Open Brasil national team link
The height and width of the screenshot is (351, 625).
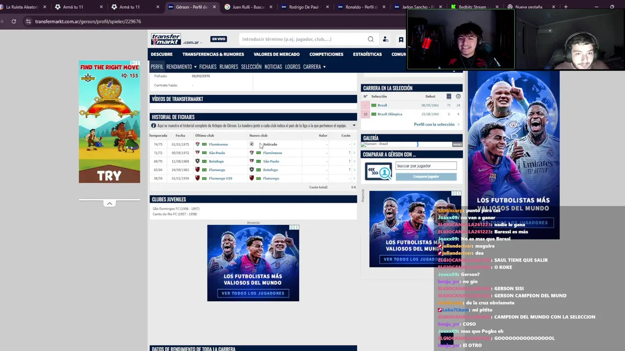(382, 105)
